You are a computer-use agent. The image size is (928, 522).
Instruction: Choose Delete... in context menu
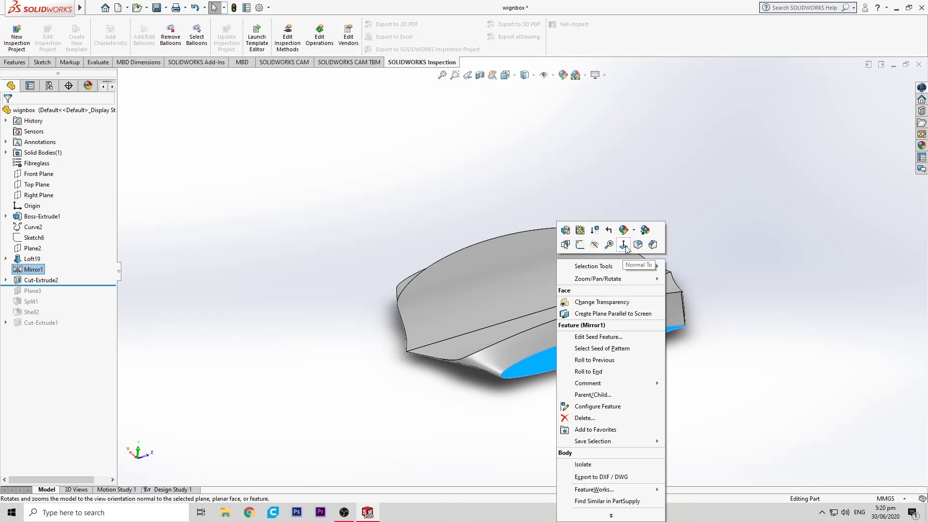click(x=585, y=418)
